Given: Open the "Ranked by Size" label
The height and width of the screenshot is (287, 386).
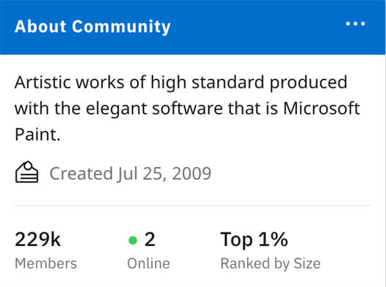Looking at the screenshot, I should coord(270,263).
